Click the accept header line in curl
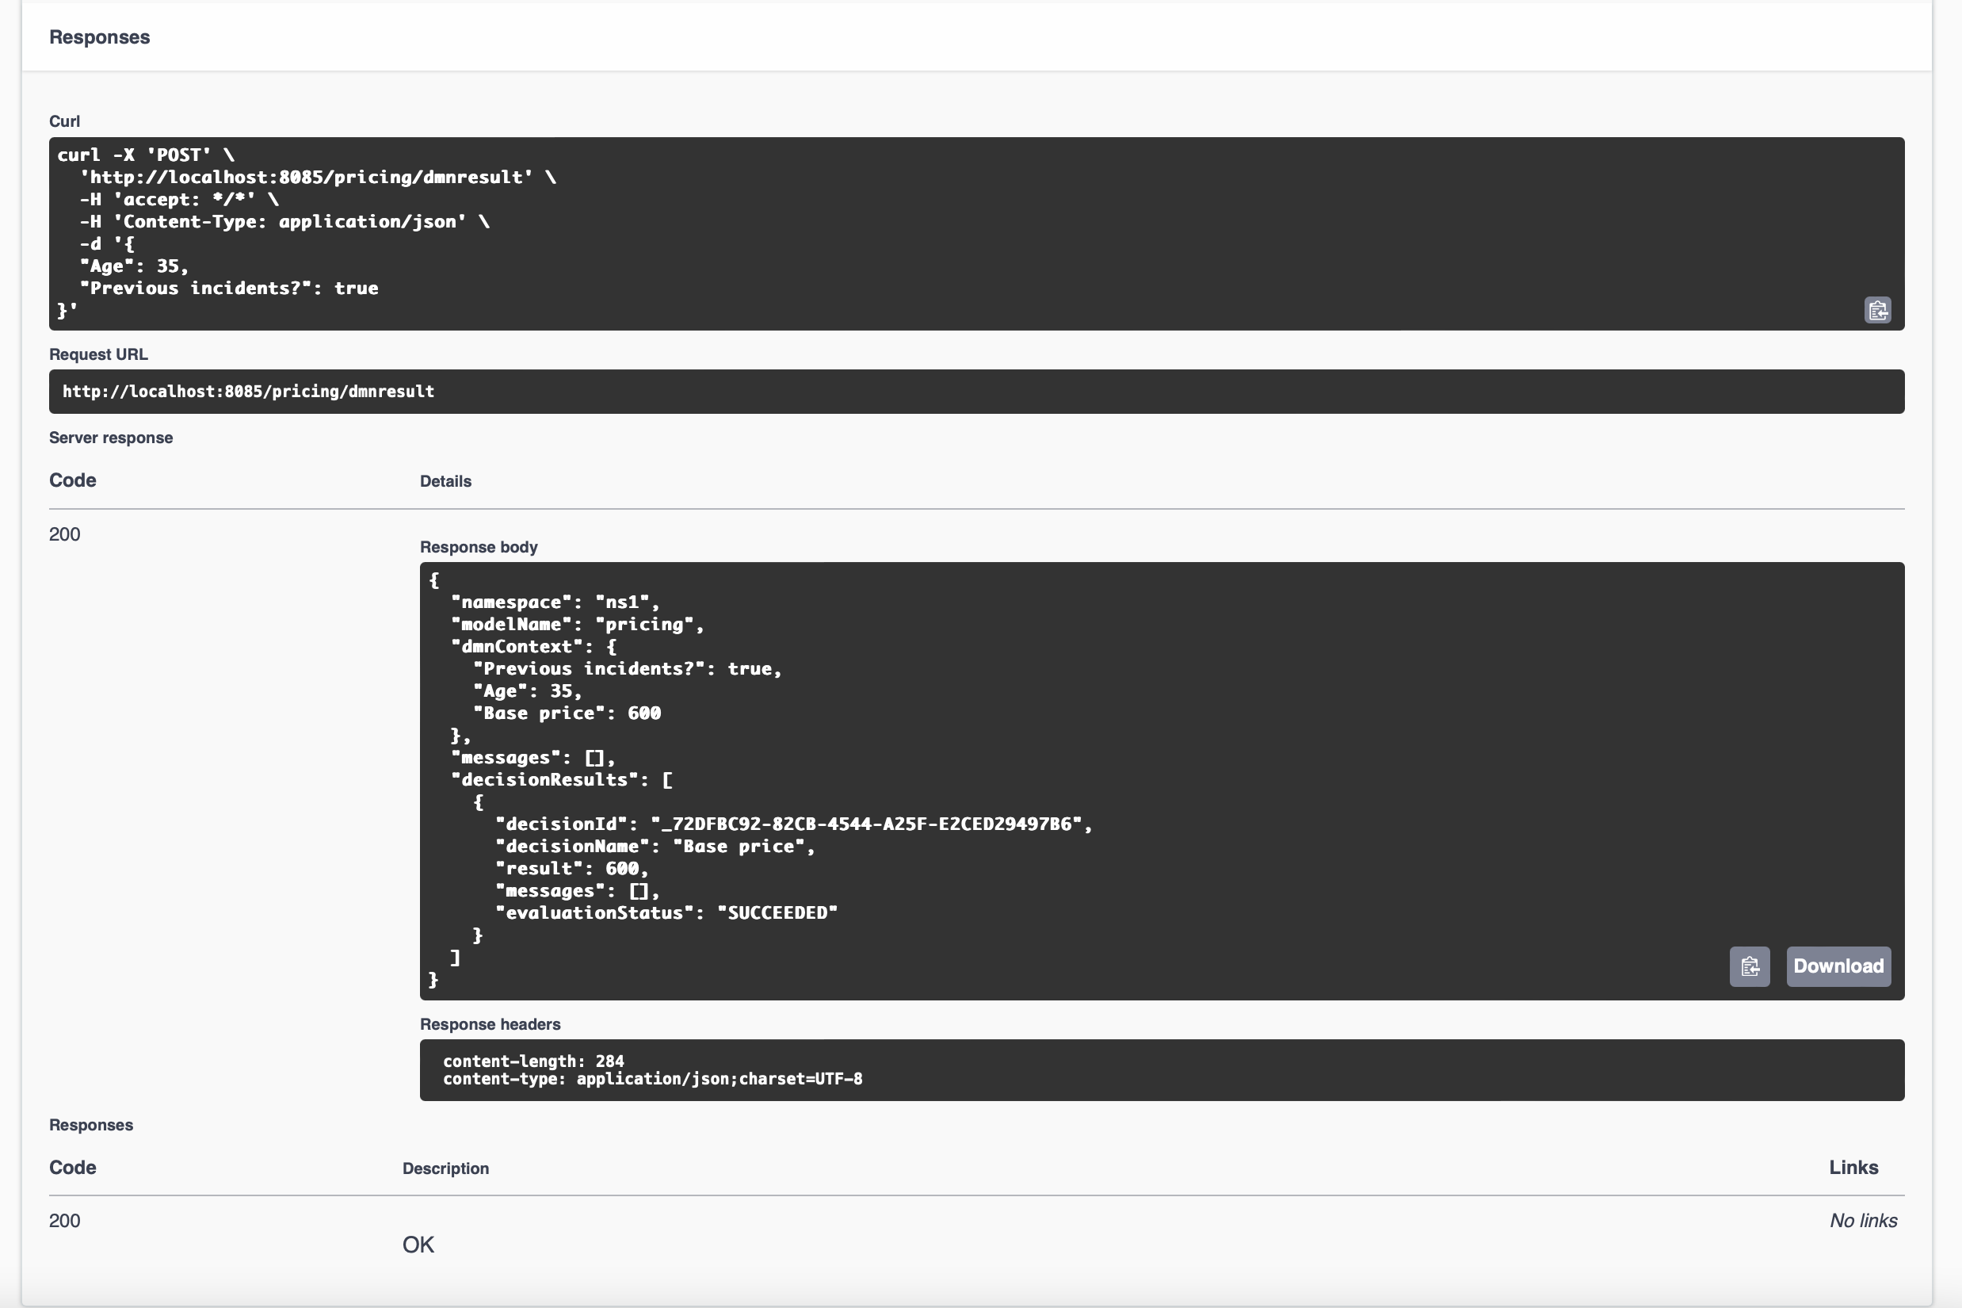 (179, 199)
